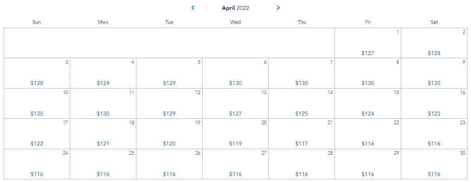The height and width of the screenshot is (182, 471).
Task: Click the $125 price on April 14
Action: (x=302, y=114)
